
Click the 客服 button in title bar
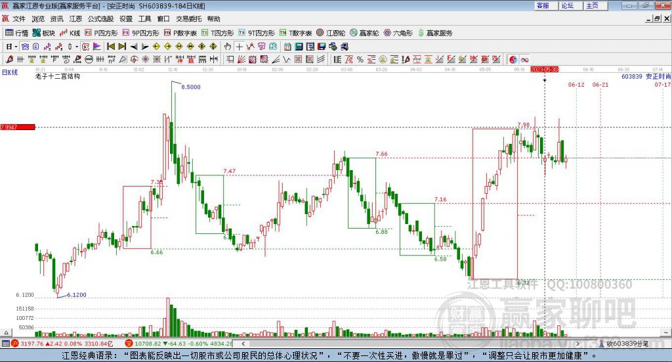[546, 5]
